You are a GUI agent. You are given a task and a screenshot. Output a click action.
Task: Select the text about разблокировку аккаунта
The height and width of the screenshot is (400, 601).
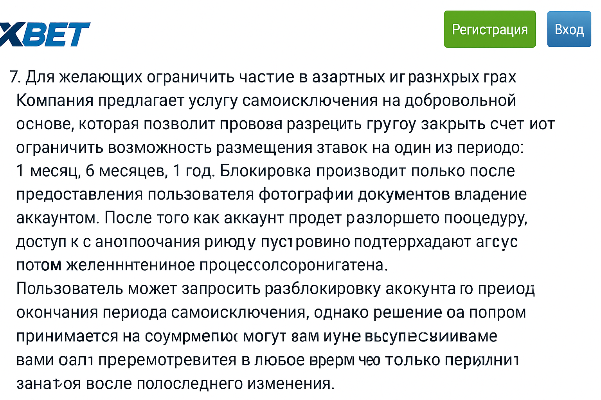point(274,289)
